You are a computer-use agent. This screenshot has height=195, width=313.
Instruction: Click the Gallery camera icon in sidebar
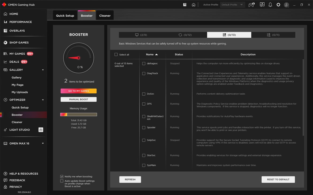click(5, 70)
